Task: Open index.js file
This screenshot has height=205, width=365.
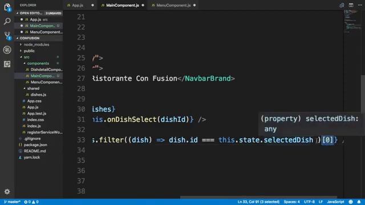Action: point(34,126)
